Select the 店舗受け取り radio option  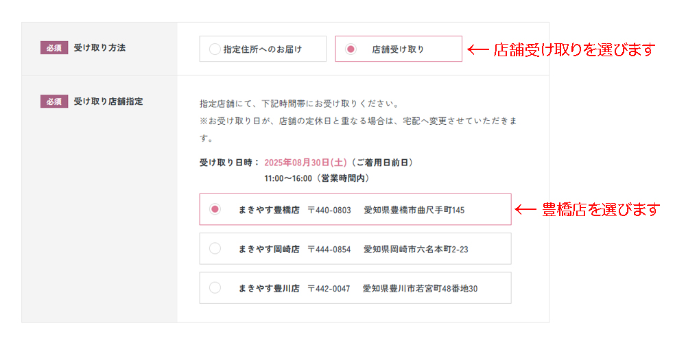(x=351, y=49)
